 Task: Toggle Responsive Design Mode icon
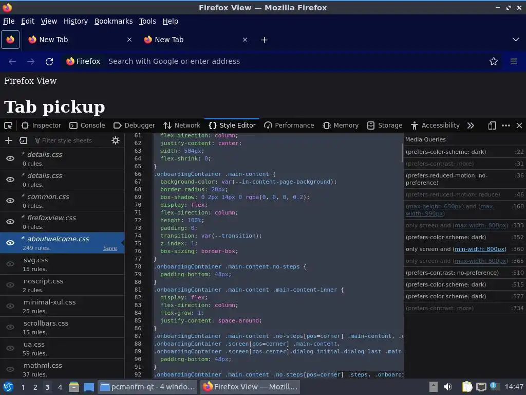[492, 125]
